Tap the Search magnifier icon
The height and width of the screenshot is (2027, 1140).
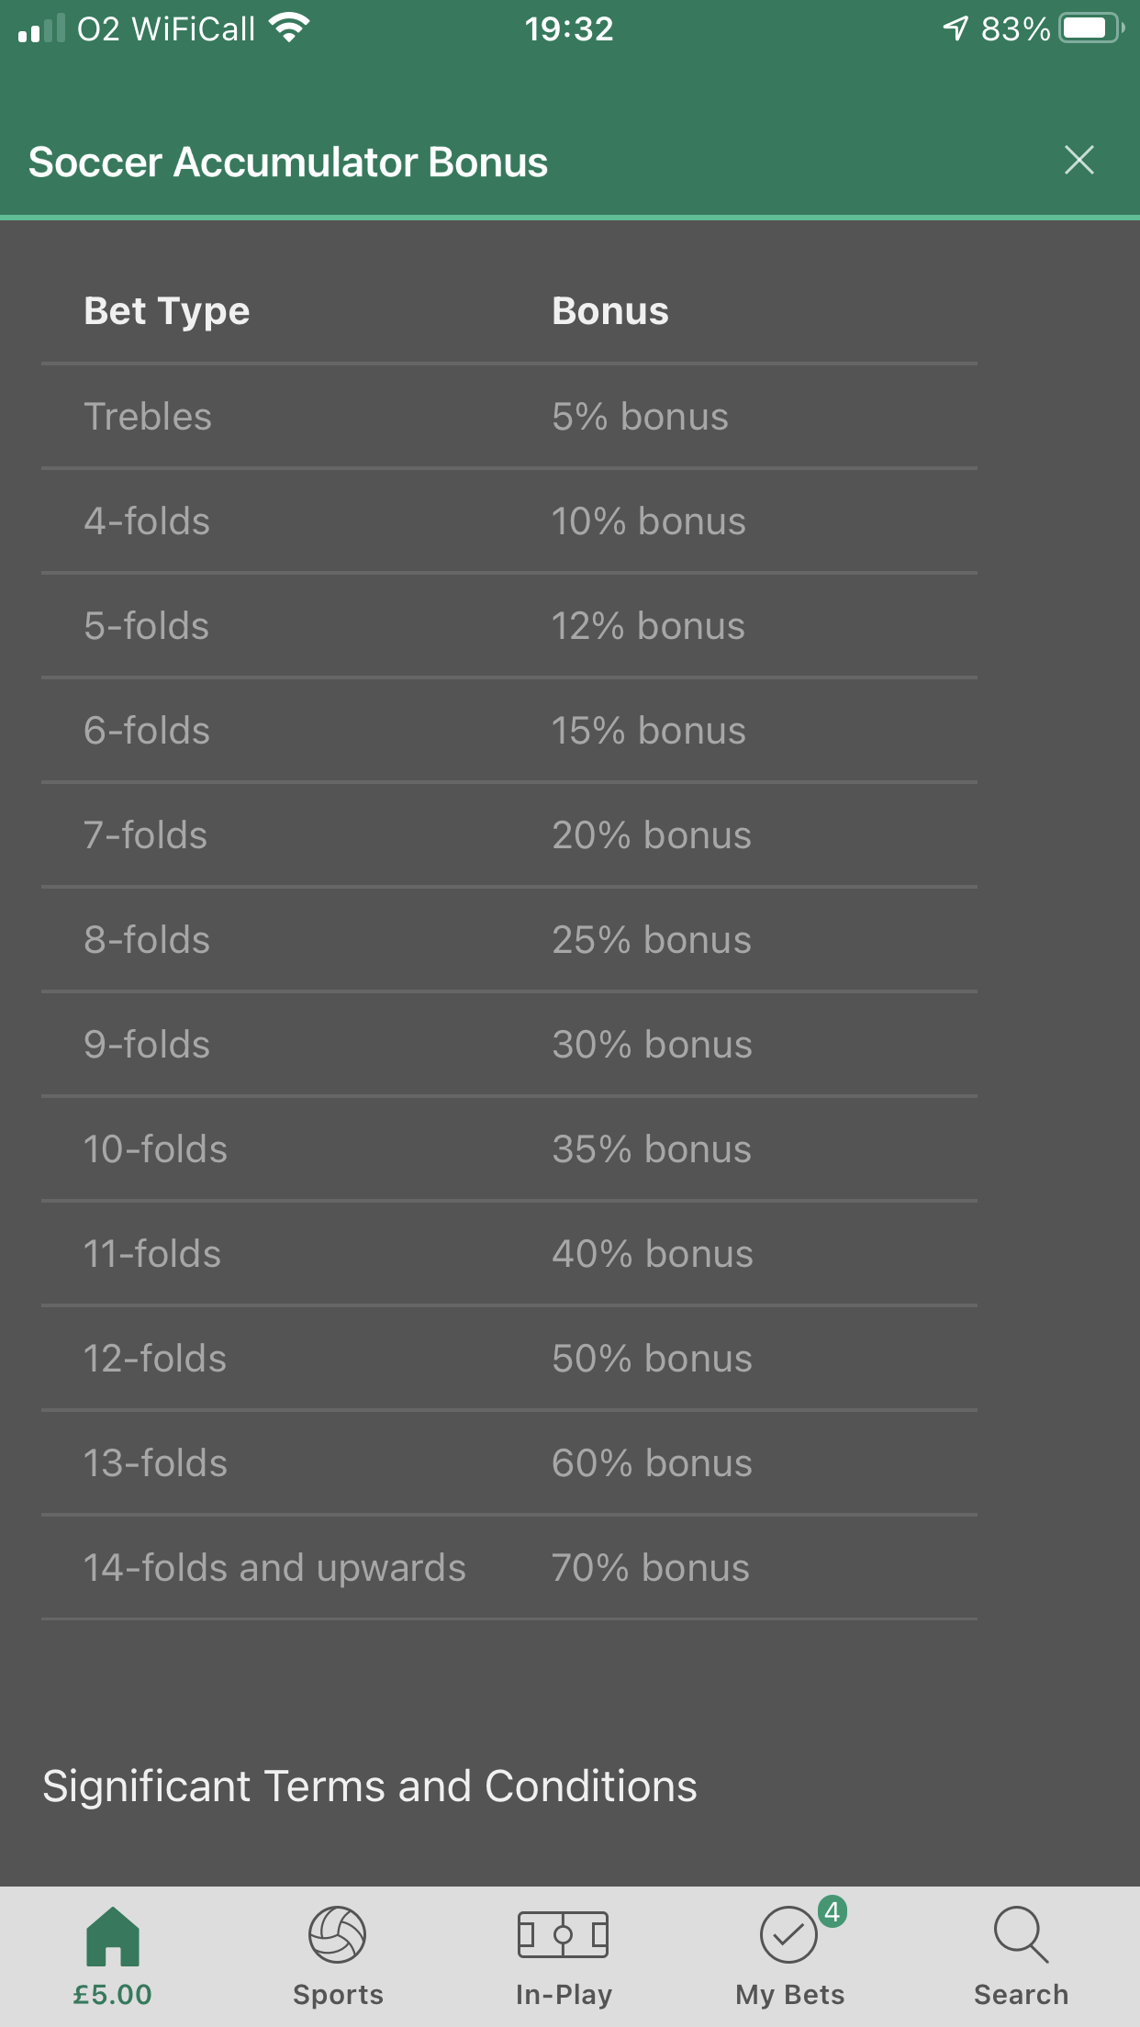1021,1935
